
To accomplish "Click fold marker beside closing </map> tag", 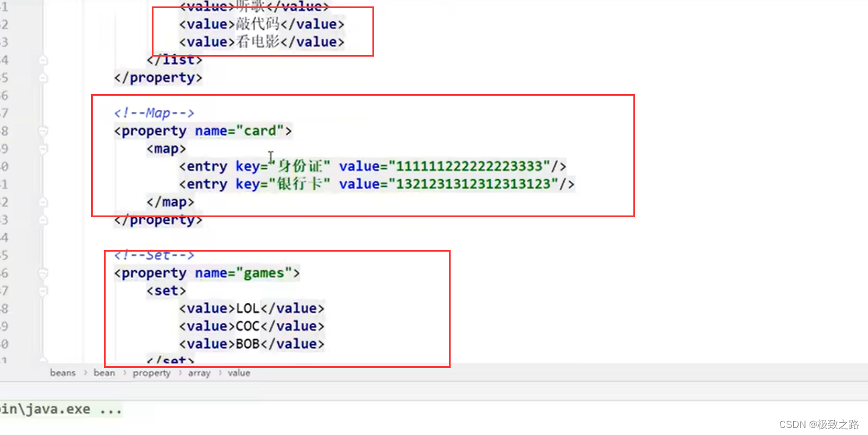I will (43, 202).
